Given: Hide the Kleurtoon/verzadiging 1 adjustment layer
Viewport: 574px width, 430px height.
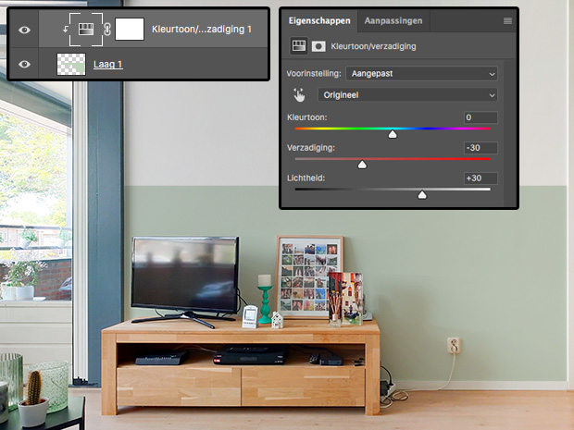Looking at the screenshot, I should pyautogui.click(x=24, y=30).
